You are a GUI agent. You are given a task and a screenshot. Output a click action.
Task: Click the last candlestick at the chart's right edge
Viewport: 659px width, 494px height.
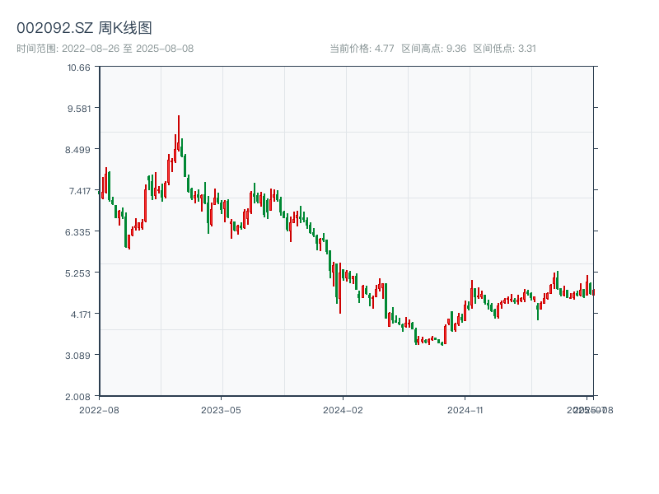point(593,291)
